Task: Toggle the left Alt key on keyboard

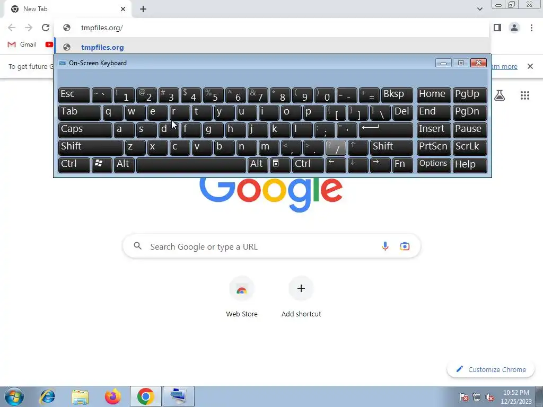Action: [x=124, y=165]
